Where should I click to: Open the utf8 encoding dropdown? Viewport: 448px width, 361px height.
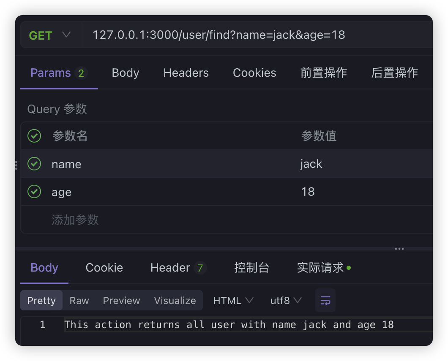click(x=286, y=301)
